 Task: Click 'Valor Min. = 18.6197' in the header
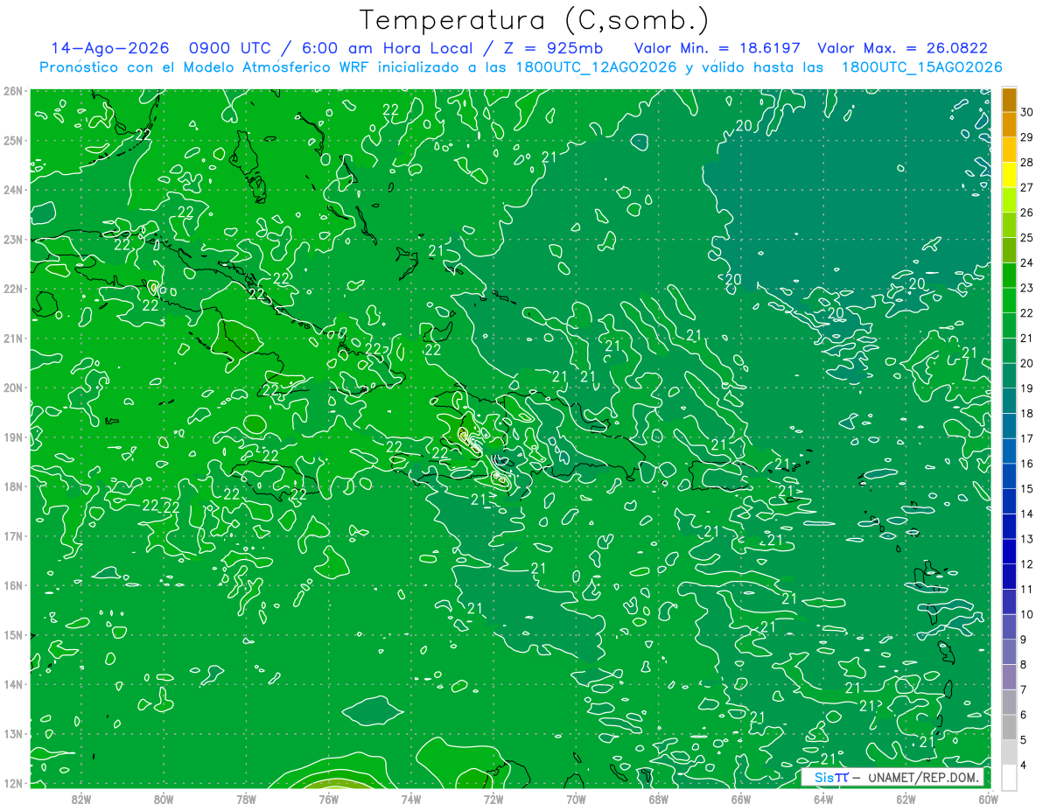pos(717,49)
